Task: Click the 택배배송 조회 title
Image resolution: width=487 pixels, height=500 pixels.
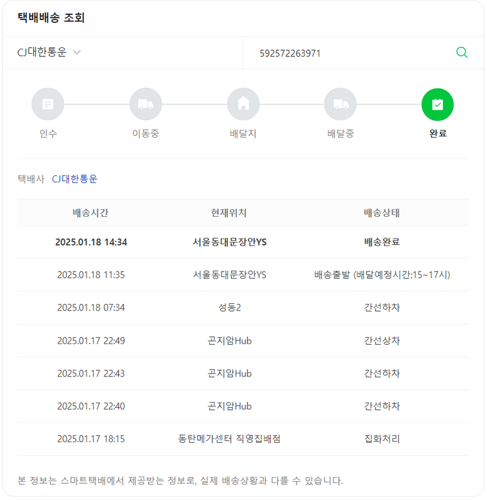Action: click(x=51, y=18)
